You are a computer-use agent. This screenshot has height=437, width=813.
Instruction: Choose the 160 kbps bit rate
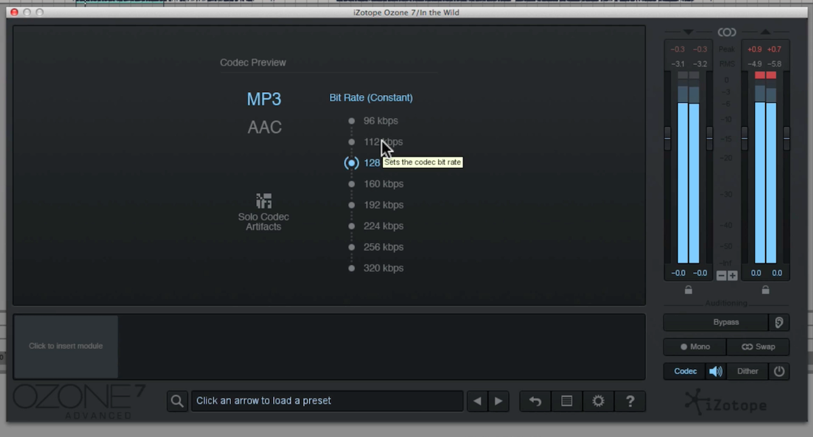[x=383, y=184]
